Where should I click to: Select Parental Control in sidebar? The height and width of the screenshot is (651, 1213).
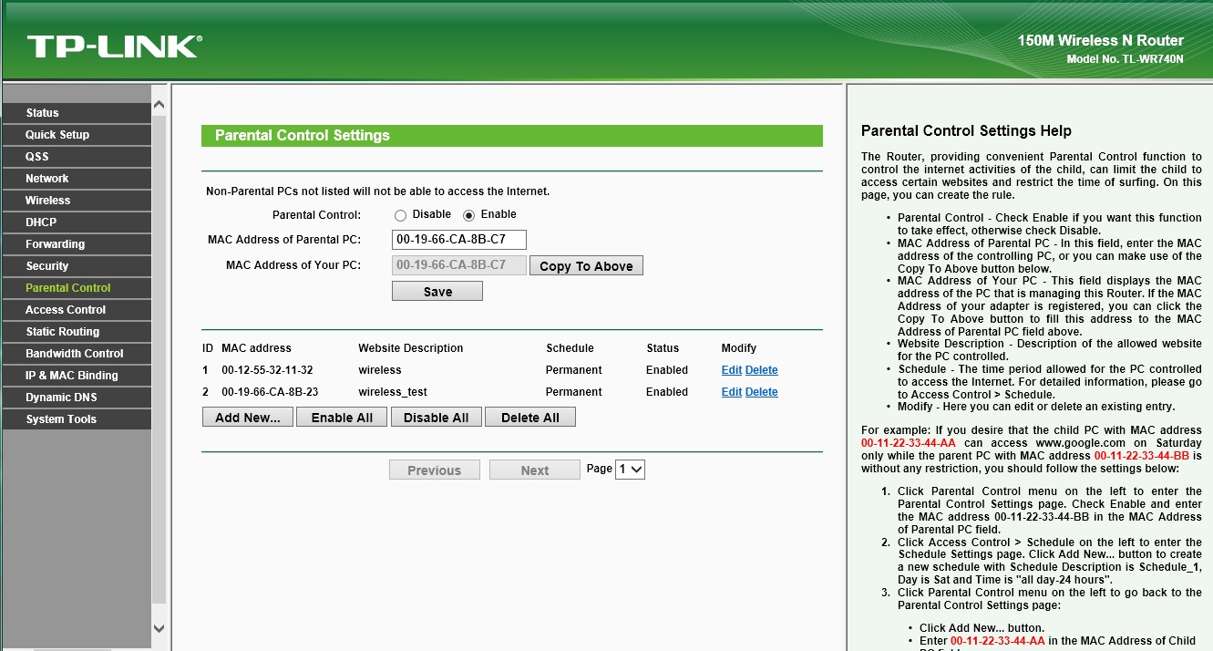pyautogui.click(x=77, y=288)
